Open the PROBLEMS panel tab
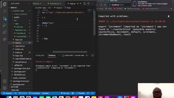174x98 pixels. [40, 56]
